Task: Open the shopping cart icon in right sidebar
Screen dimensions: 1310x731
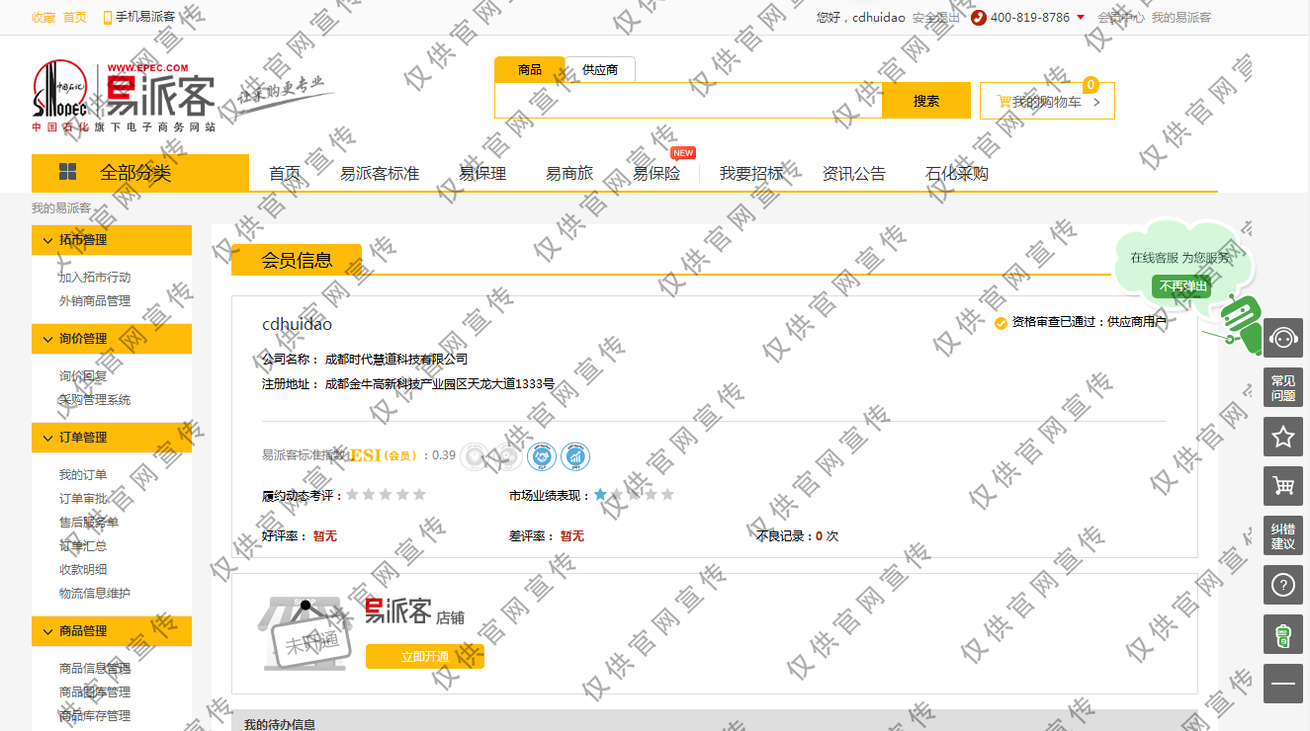Action: (1283, 486)
